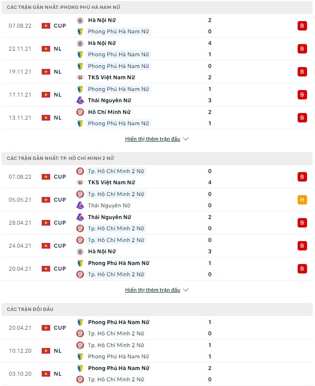Select the yellow H result badge

(x=302, y=199)
